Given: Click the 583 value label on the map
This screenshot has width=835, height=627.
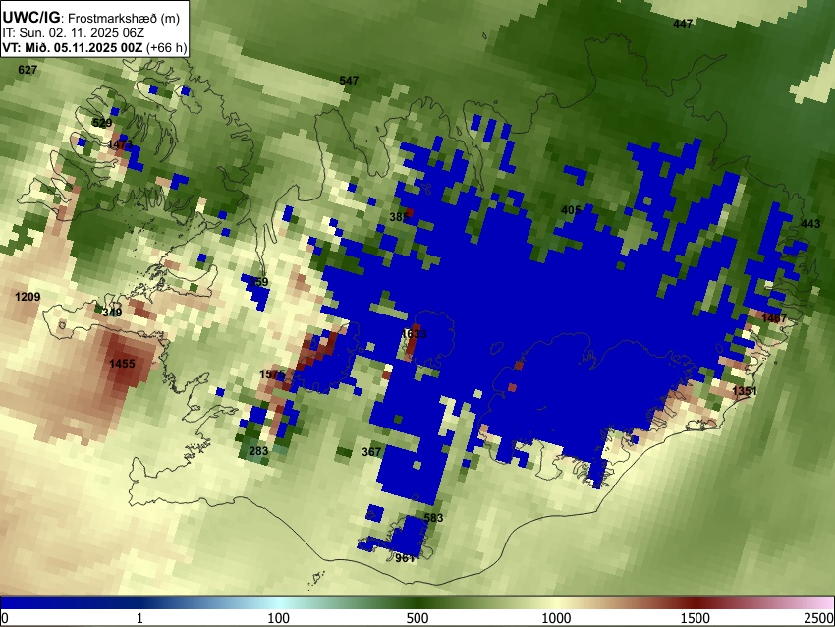Looking at the screenshot, I should (x=433, y=517).
